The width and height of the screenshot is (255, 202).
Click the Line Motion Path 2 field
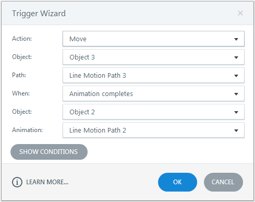click(153, 130)
